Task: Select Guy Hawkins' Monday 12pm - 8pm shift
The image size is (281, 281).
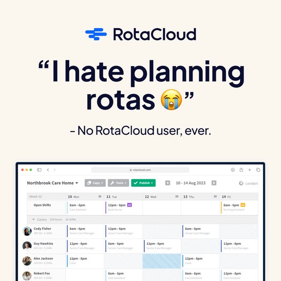Action: pos(85,246)
